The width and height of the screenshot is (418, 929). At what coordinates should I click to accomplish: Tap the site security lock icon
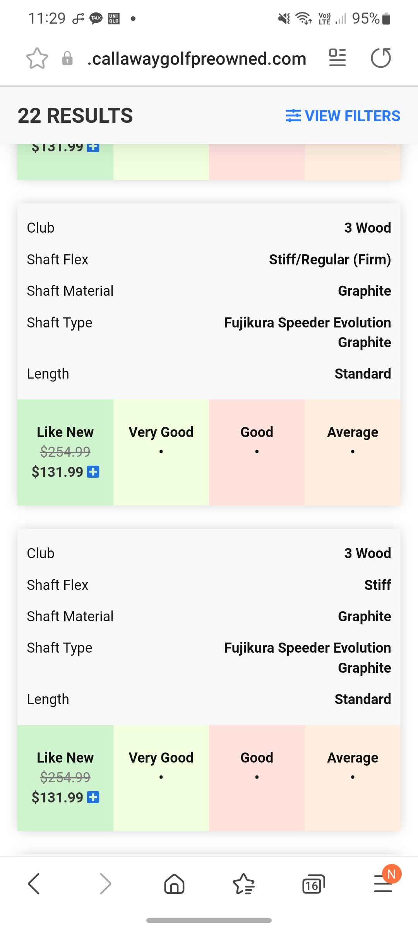pyautogui.click(x=67, y=59)
